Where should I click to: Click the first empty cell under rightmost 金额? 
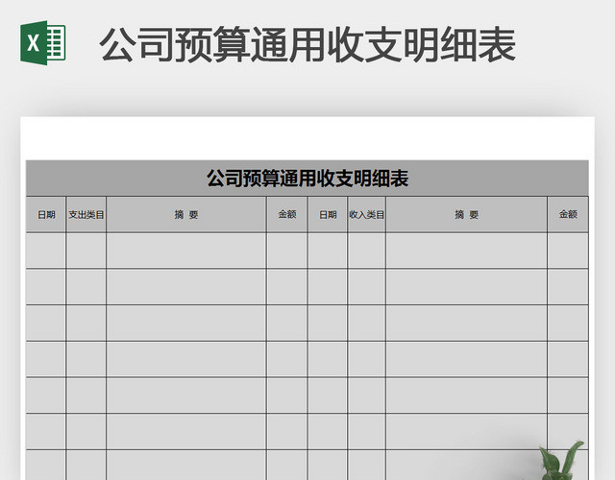[x=568, y=251]
